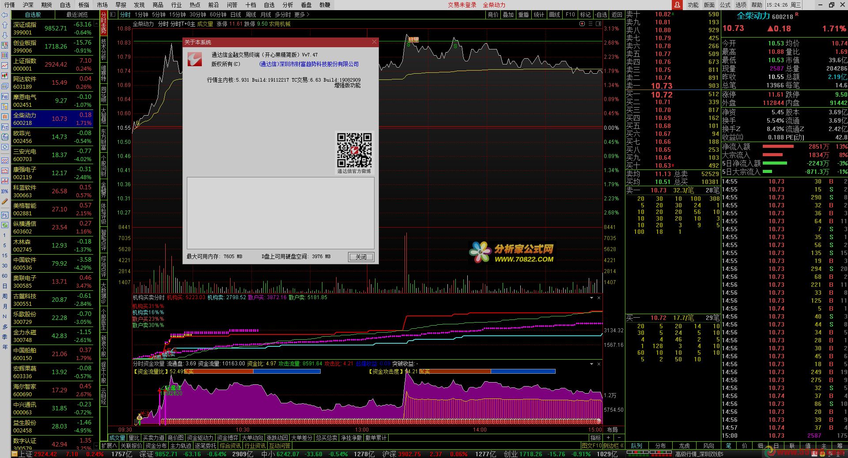Open the 布局 layout option

point(612,430)
